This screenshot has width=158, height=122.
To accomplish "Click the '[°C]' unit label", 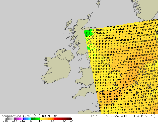I will click(37, 116).
